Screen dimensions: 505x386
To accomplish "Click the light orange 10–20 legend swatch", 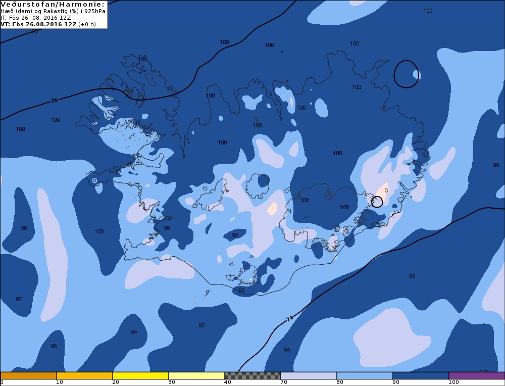I will 84,376.
